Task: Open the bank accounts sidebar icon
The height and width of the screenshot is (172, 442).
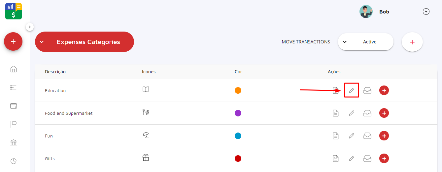Action: click(x=14, y=143)
